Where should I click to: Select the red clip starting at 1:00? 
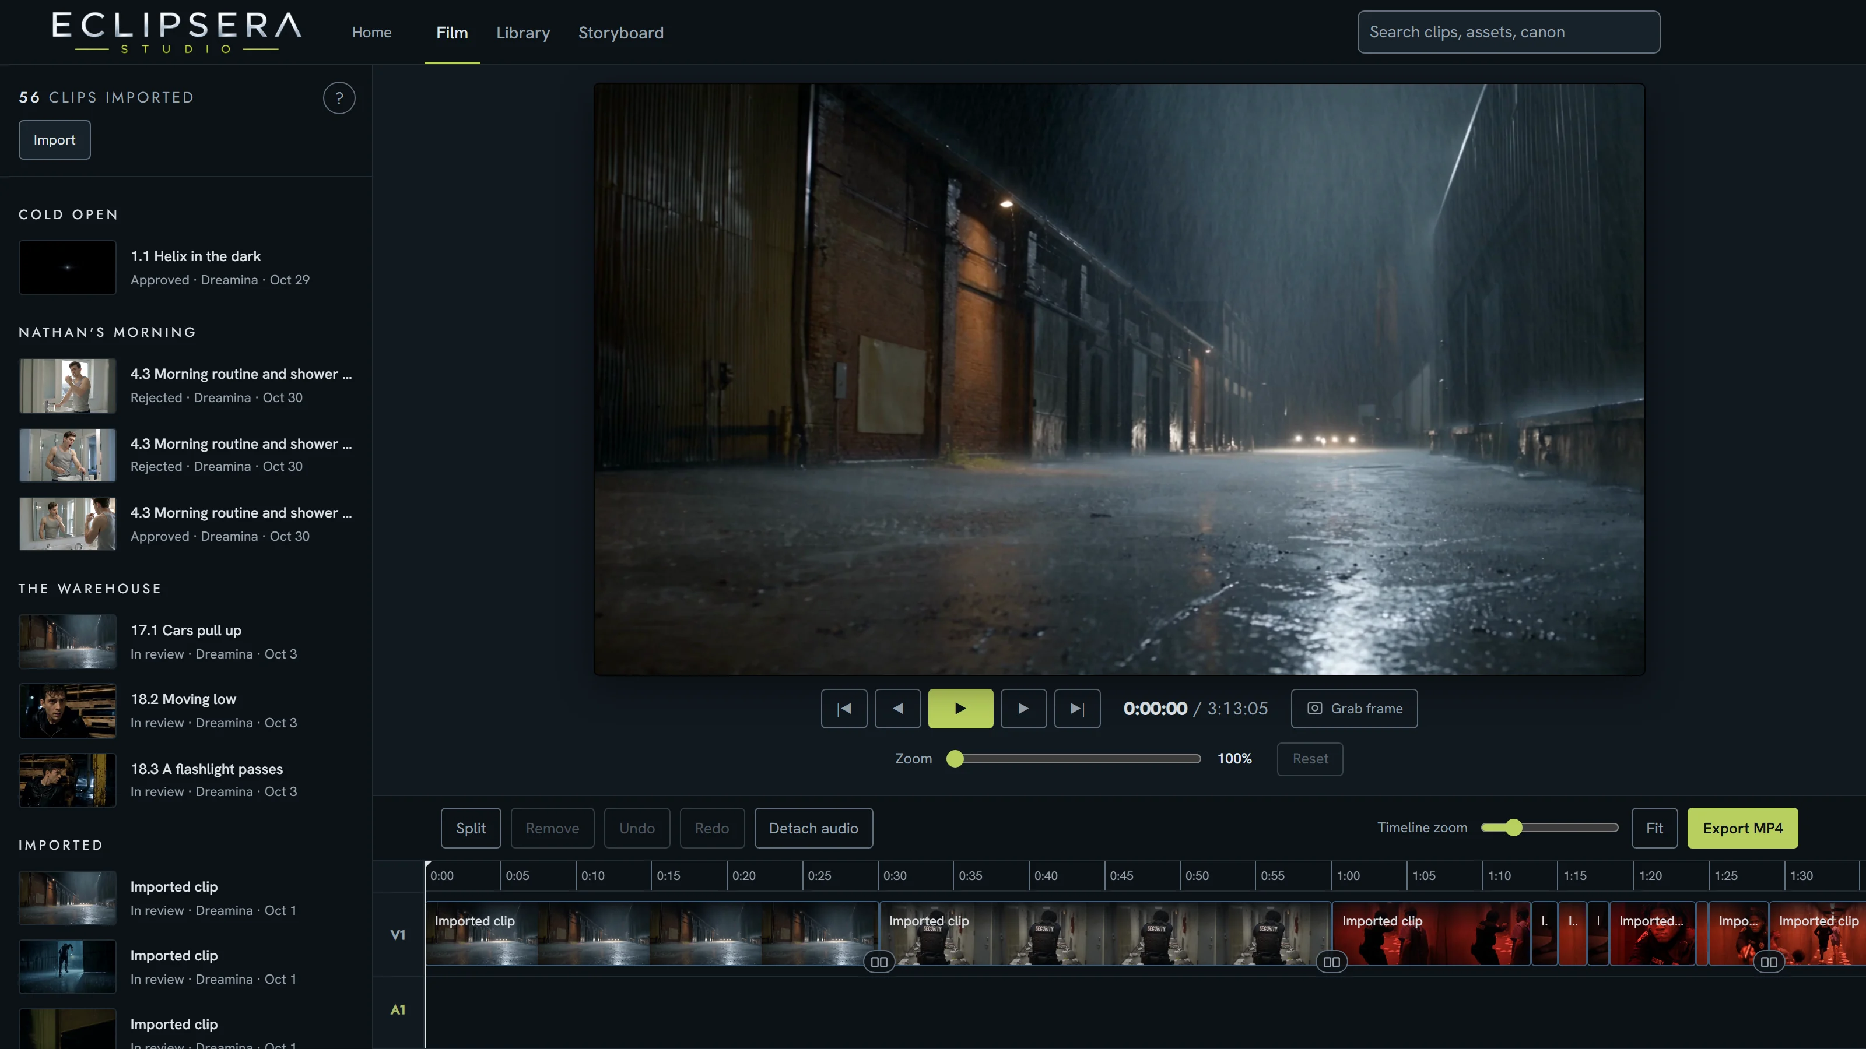tap(1432, 933)
